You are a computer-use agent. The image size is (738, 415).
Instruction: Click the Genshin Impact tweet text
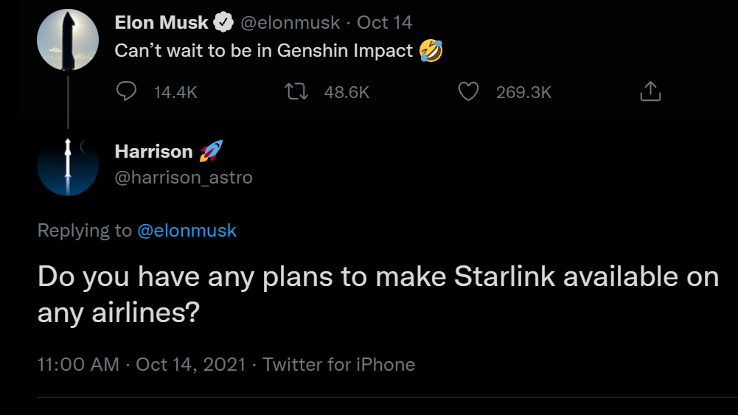(x=263, y=52)
